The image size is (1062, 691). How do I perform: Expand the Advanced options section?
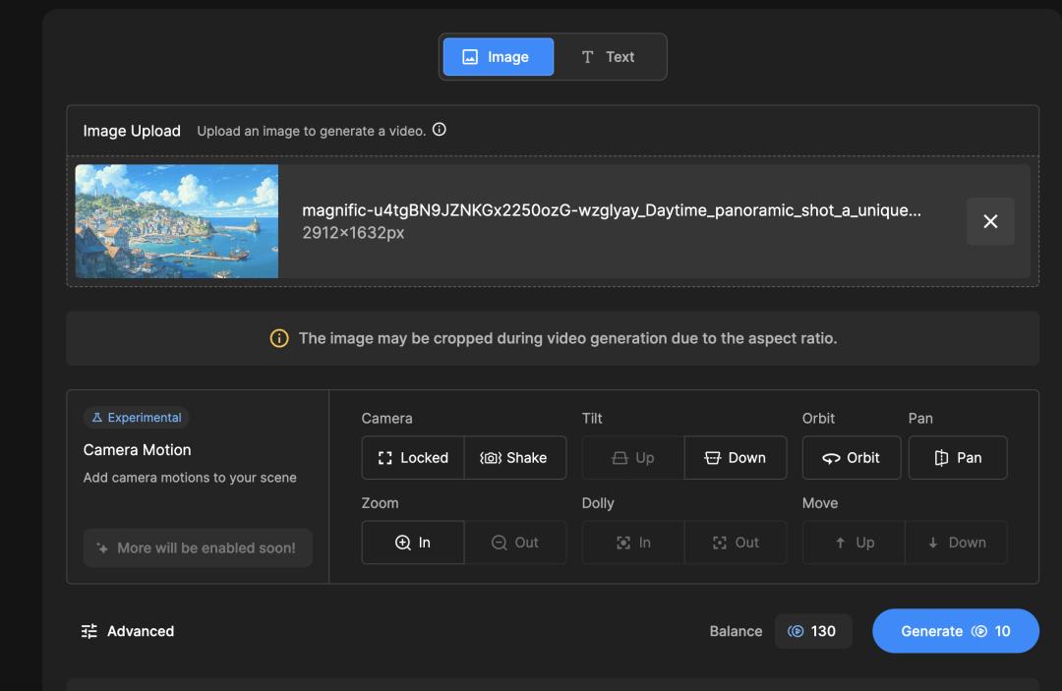[127, 631]
